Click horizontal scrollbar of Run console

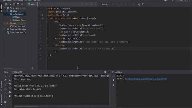pyautogui.click(x=26, y=106)
